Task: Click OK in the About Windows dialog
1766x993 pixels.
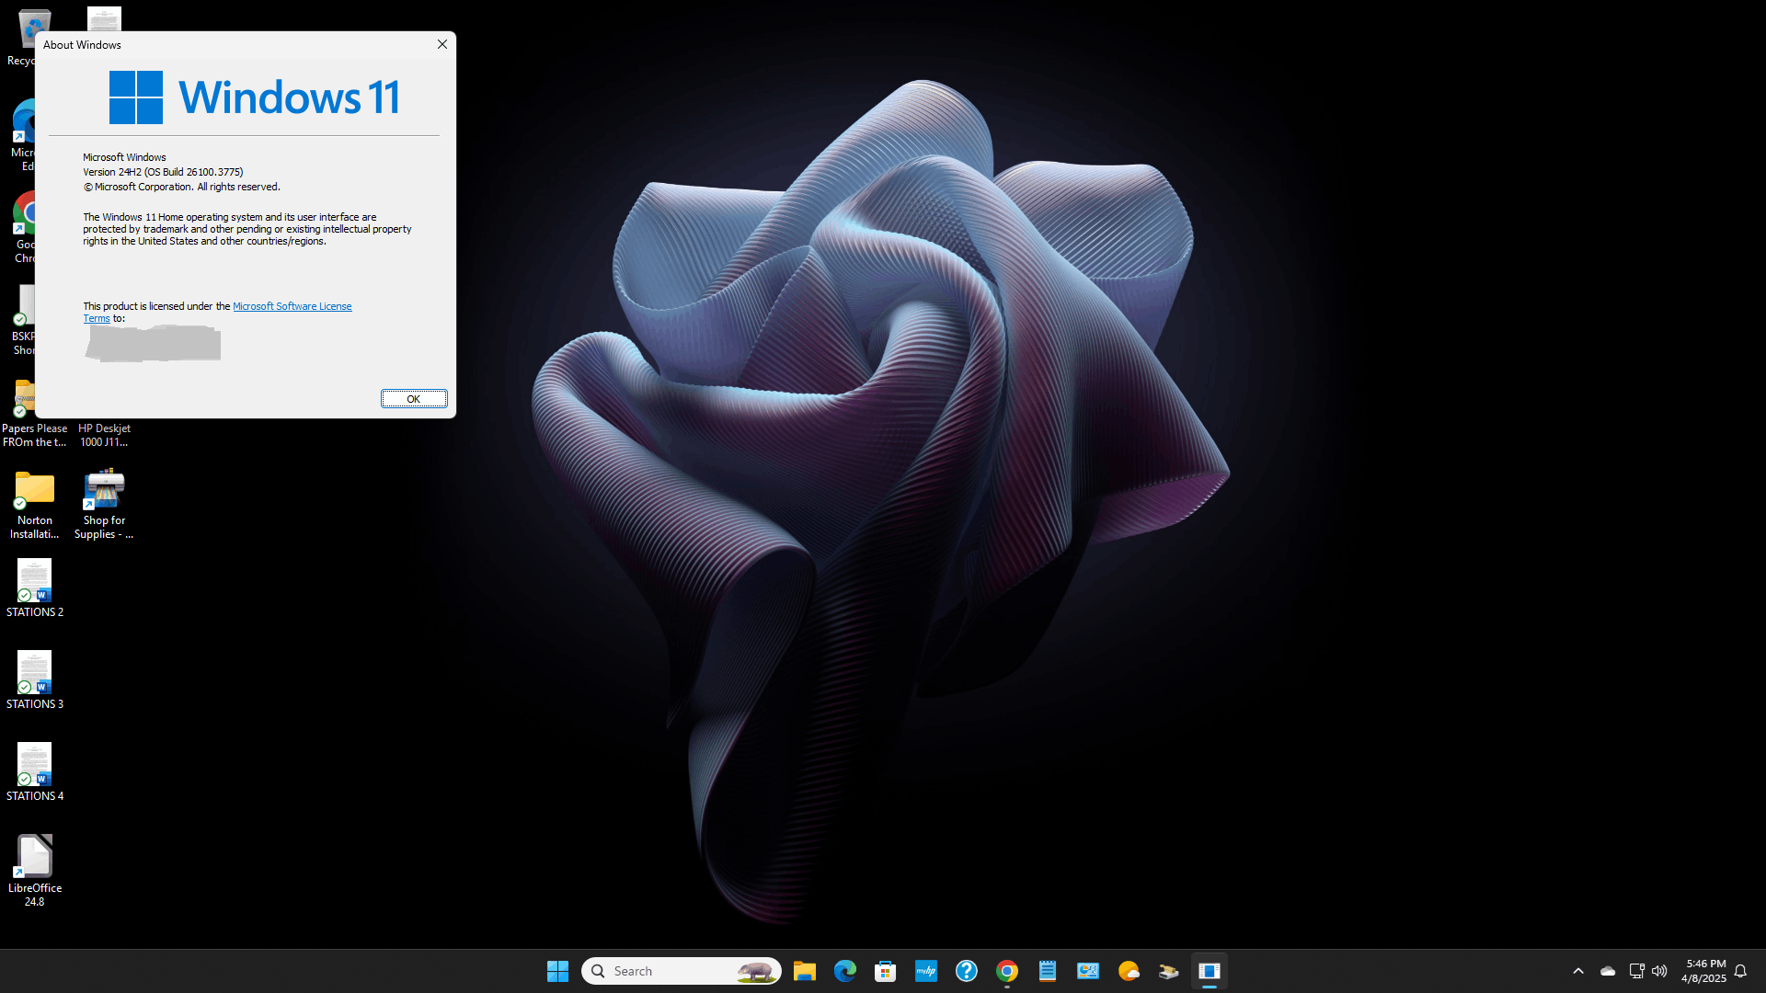Action: pyautogui.click(x=414, y=399)
